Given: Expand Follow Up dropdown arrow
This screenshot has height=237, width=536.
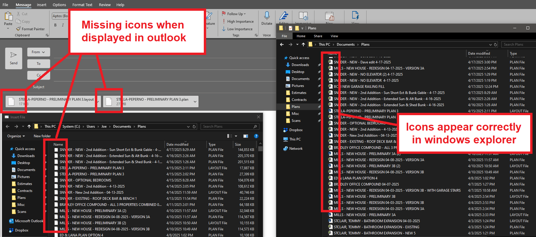Looking at the screenshot, I should pyautogui.click(x=245, y=14).
